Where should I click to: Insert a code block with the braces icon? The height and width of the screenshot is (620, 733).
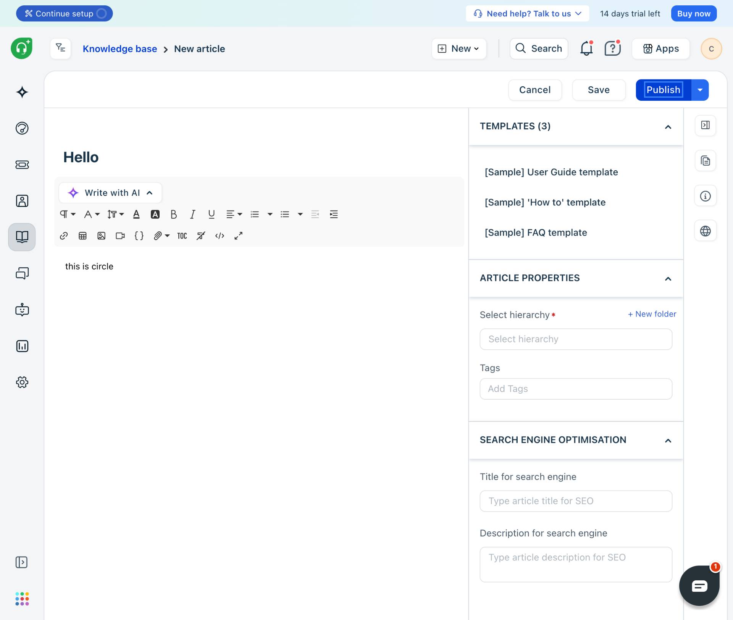pyautogui.click(x=139, y=236)
